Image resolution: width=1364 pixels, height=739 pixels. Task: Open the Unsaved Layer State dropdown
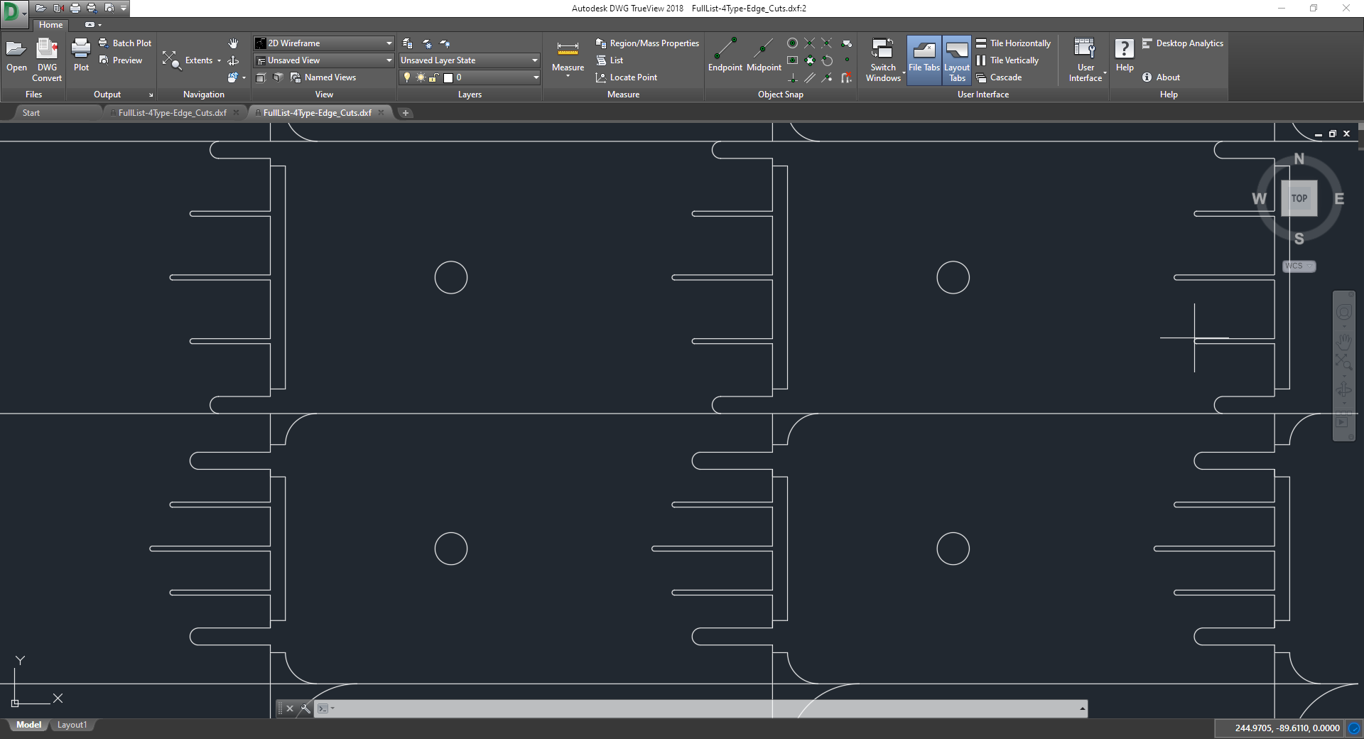(534, 60)
